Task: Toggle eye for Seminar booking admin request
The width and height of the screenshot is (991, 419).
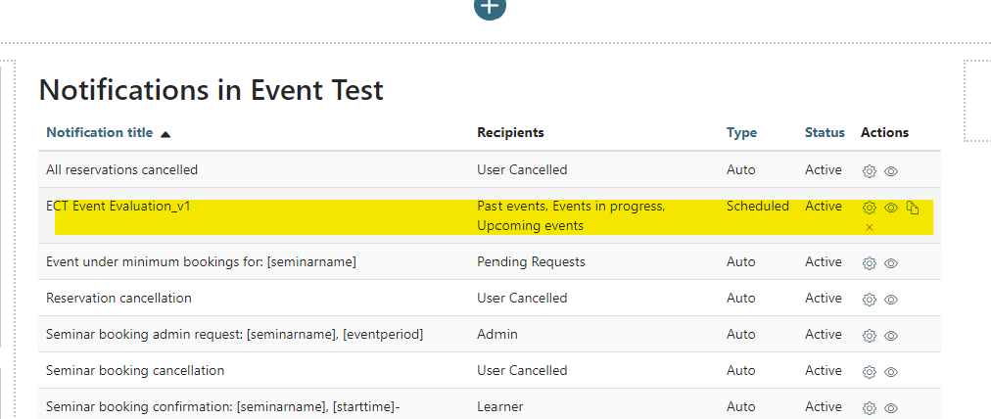Action: tap(891, 336)
